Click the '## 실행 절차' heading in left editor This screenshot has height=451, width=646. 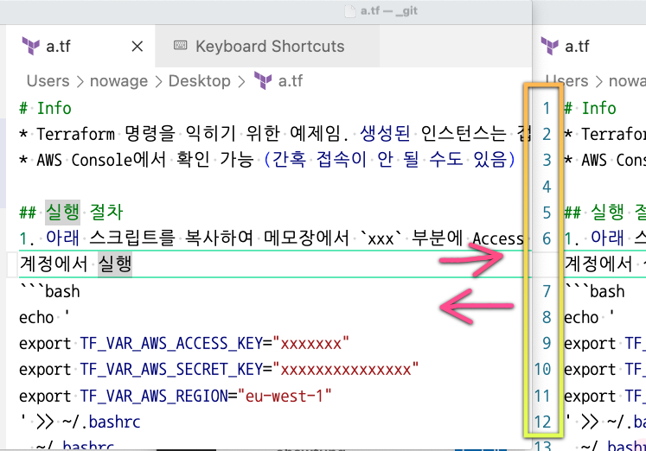tap(71, 213)
